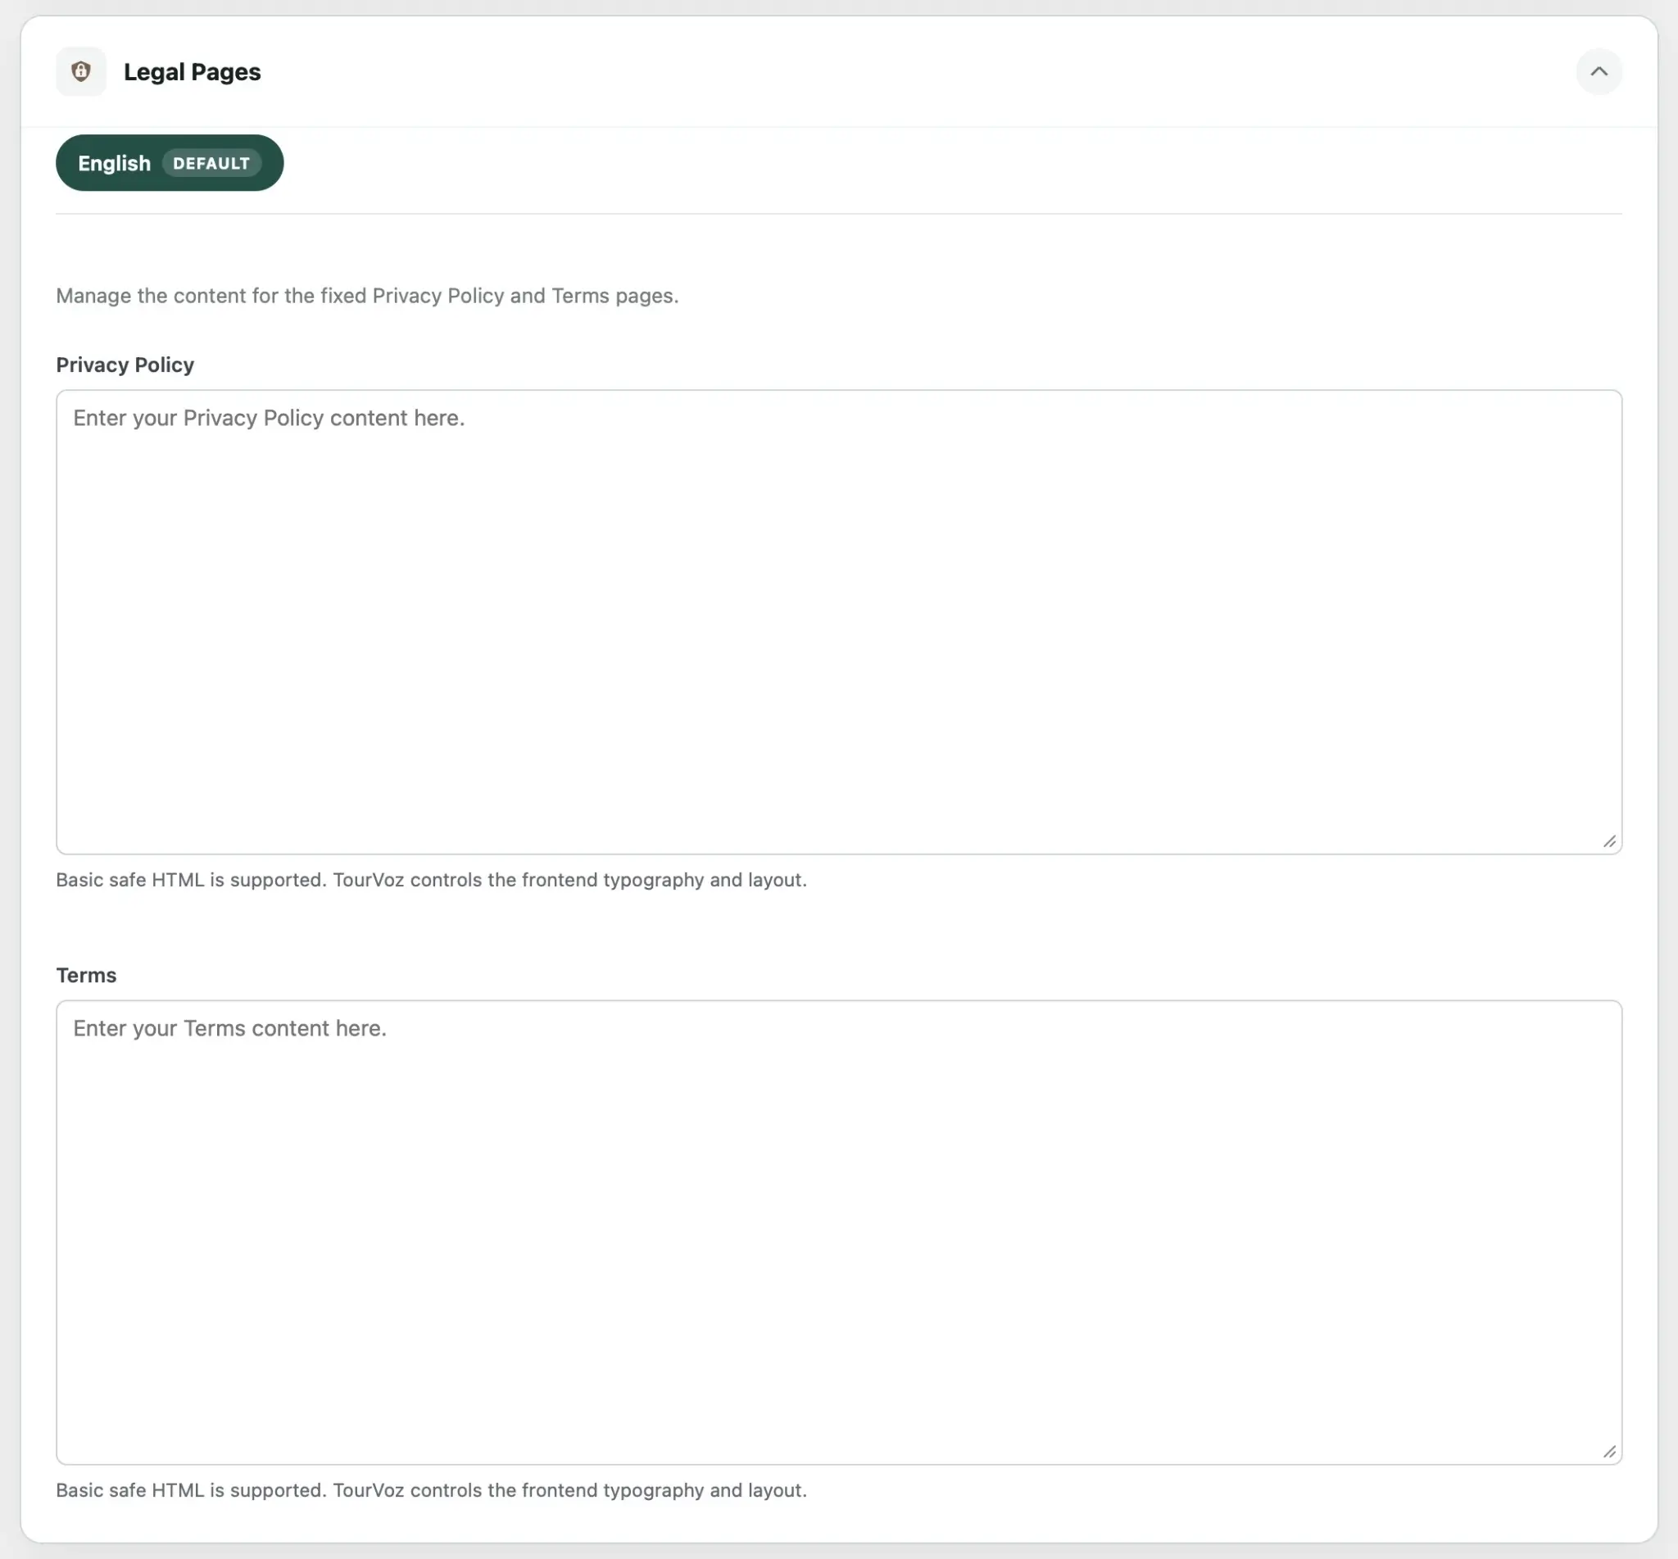Viewport: 1678px width, 1559px height.
Task: Focus the Privacy Policy text area
Action: (838, 622)
